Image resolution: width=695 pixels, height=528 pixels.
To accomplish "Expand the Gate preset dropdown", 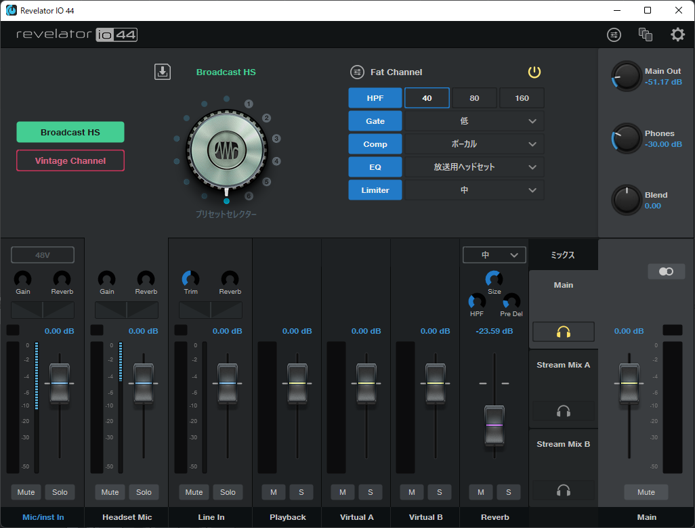I will click(x=474, y=121).
